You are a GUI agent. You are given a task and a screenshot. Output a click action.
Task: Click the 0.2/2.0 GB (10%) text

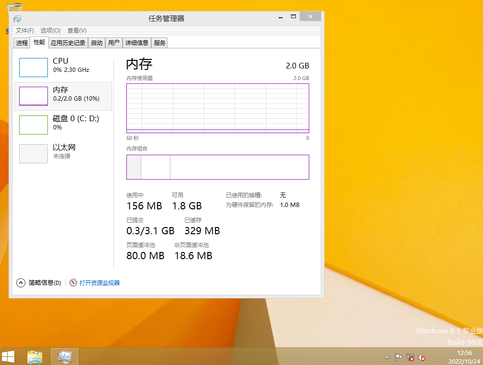pos(77,99)
